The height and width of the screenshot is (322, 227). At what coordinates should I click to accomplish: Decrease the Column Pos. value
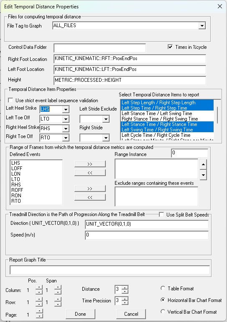(x=39, y=292)
